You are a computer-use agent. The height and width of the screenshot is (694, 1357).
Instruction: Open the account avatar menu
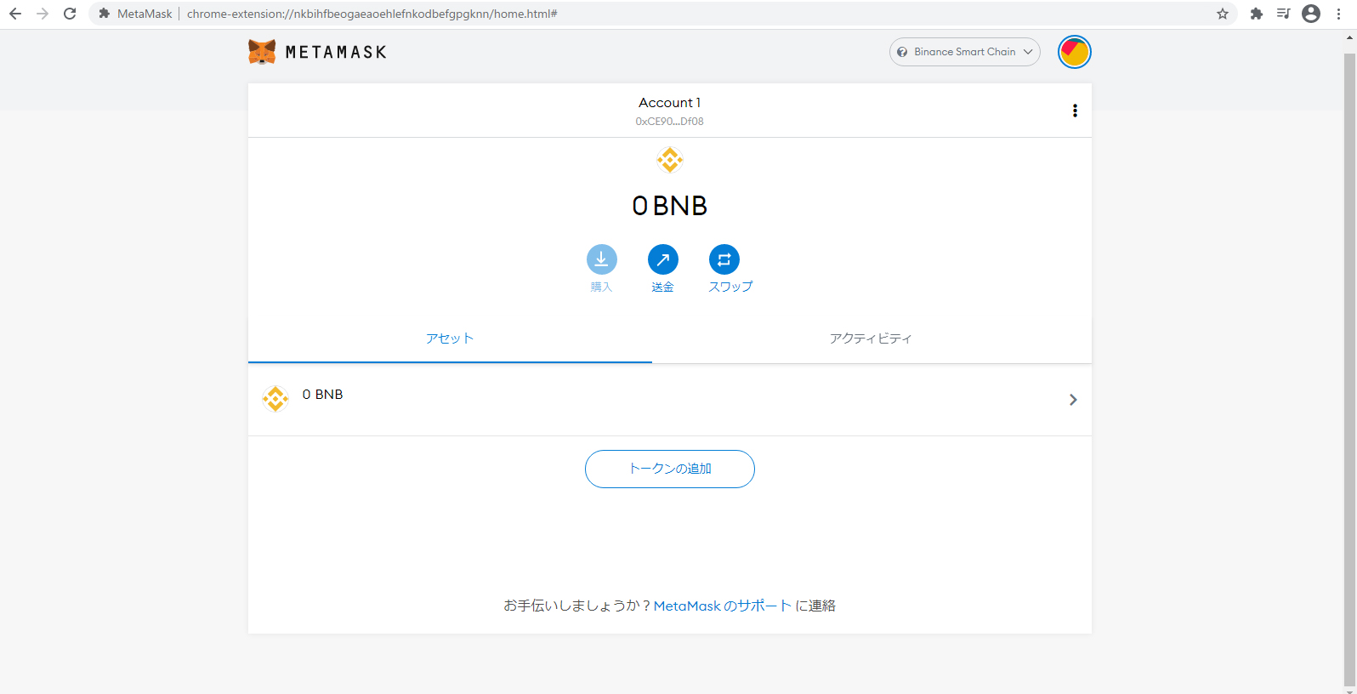(x=1075, y=52)
